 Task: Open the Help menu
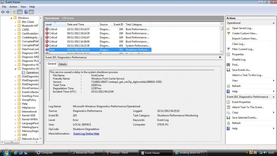(x=32, y=7)
